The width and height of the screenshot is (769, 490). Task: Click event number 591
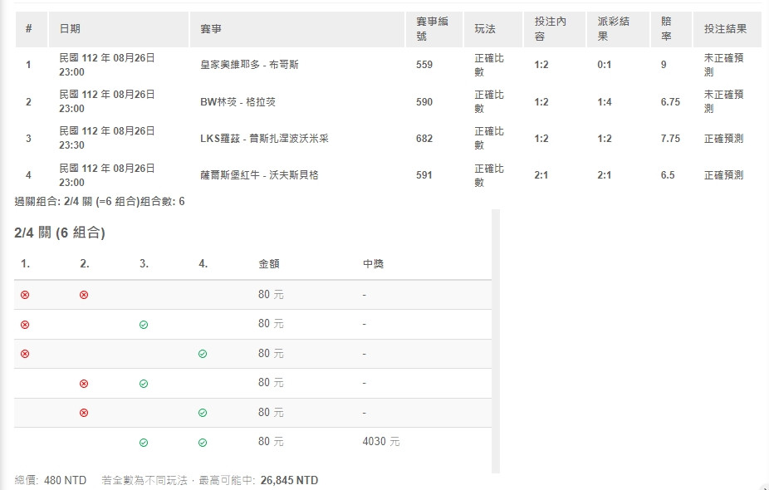pyautogui.click(x=424, y=175)
